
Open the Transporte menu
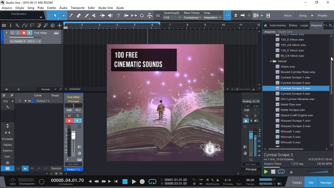(77, 8)
